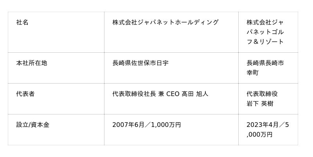This screenshot has height=157, width=313.
Task: Select the 代表者 row label
Action: coord(25,94)
